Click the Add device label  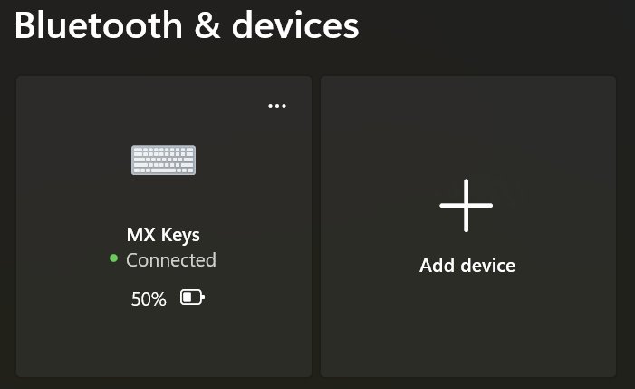coord(467,266)
